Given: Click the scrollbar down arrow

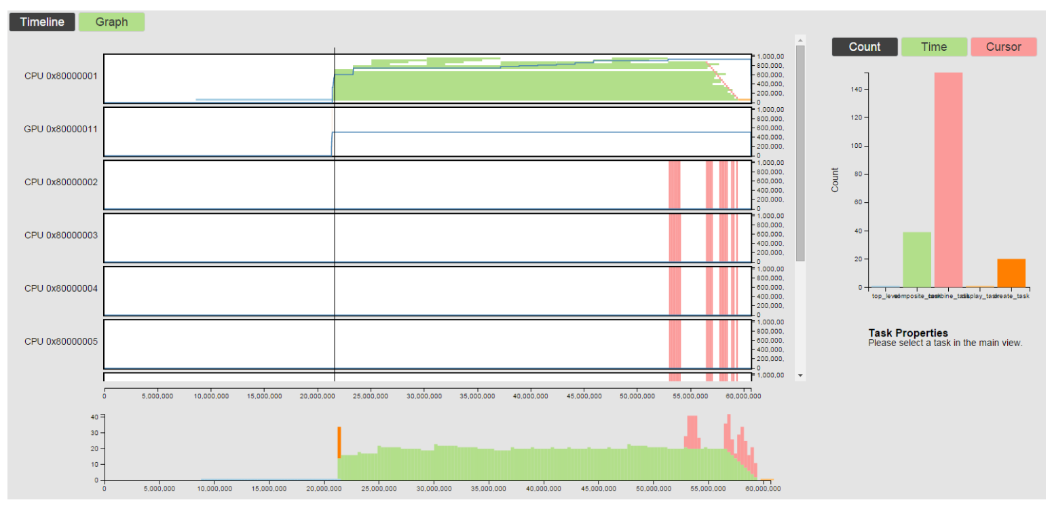Looking at the screenshot, I should 800,375.
